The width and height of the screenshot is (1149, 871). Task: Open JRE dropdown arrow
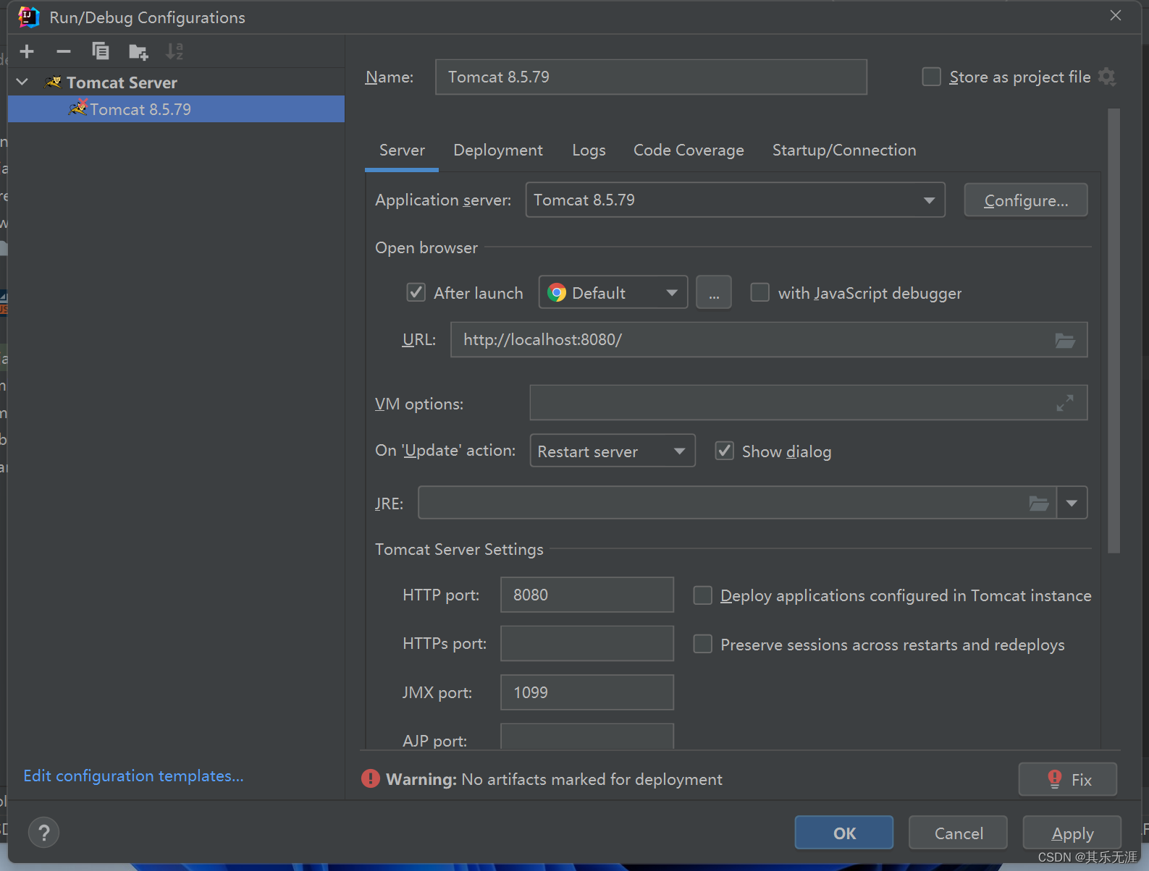coord(1072,503)
